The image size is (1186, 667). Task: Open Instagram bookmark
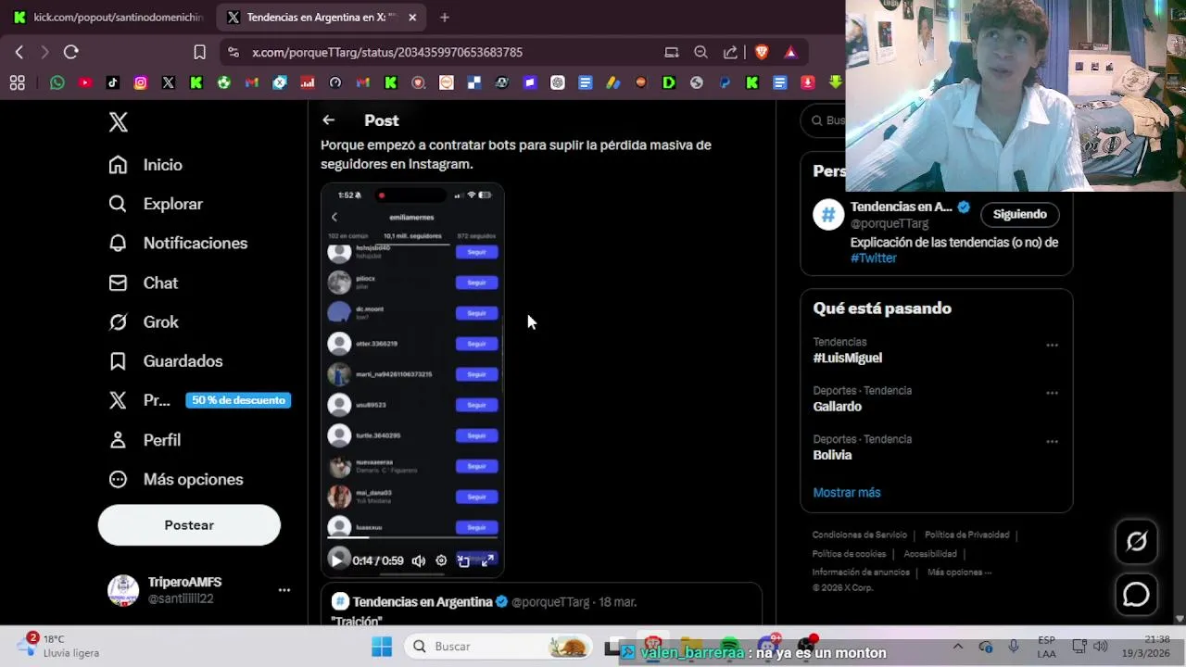click(x=141, y=83)
